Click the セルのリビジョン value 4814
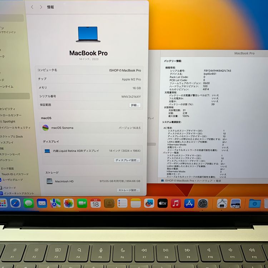The image size is (268, 268). pos(206,89)
